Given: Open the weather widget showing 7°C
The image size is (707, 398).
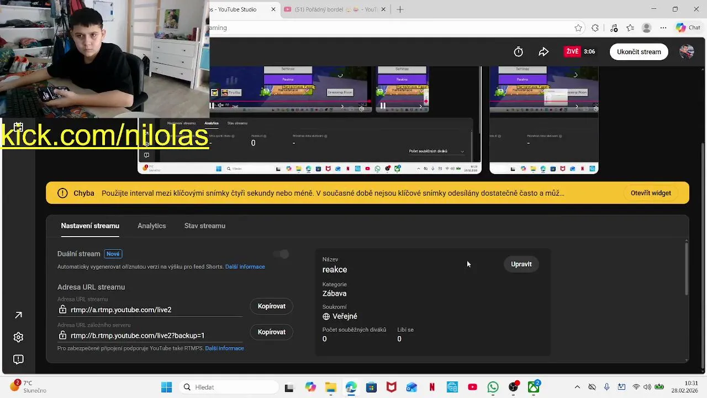Looking at the screenshot, I should 28,386.
